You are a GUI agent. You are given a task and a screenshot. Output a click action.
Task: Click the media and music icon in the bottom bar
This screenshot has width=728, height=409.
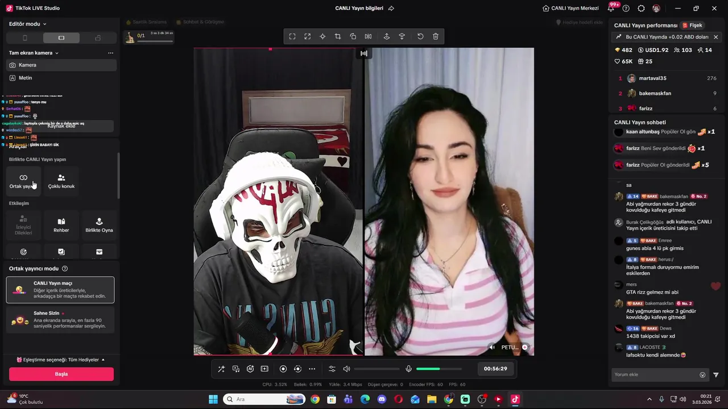tap(235, 369)
